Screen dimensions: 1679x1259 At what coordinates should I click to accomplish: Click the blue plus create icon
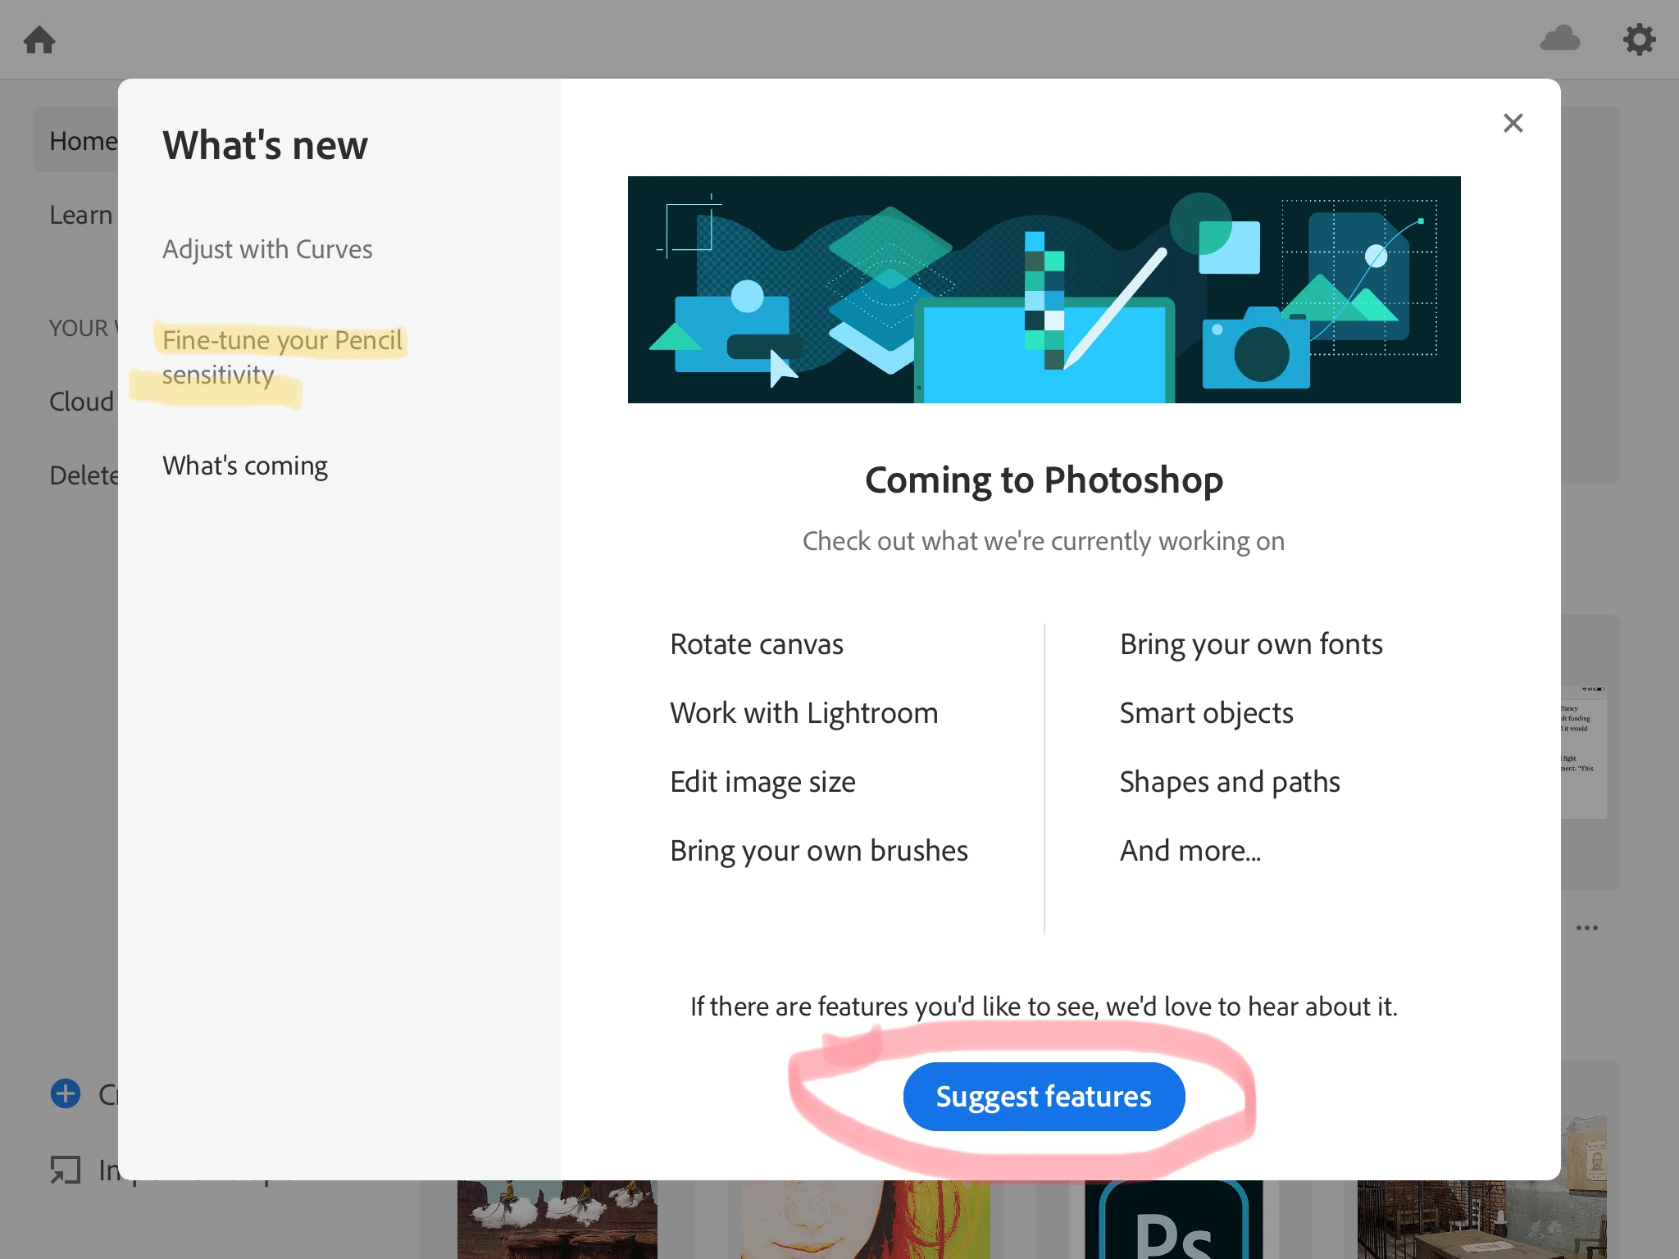click(66, 1093)
